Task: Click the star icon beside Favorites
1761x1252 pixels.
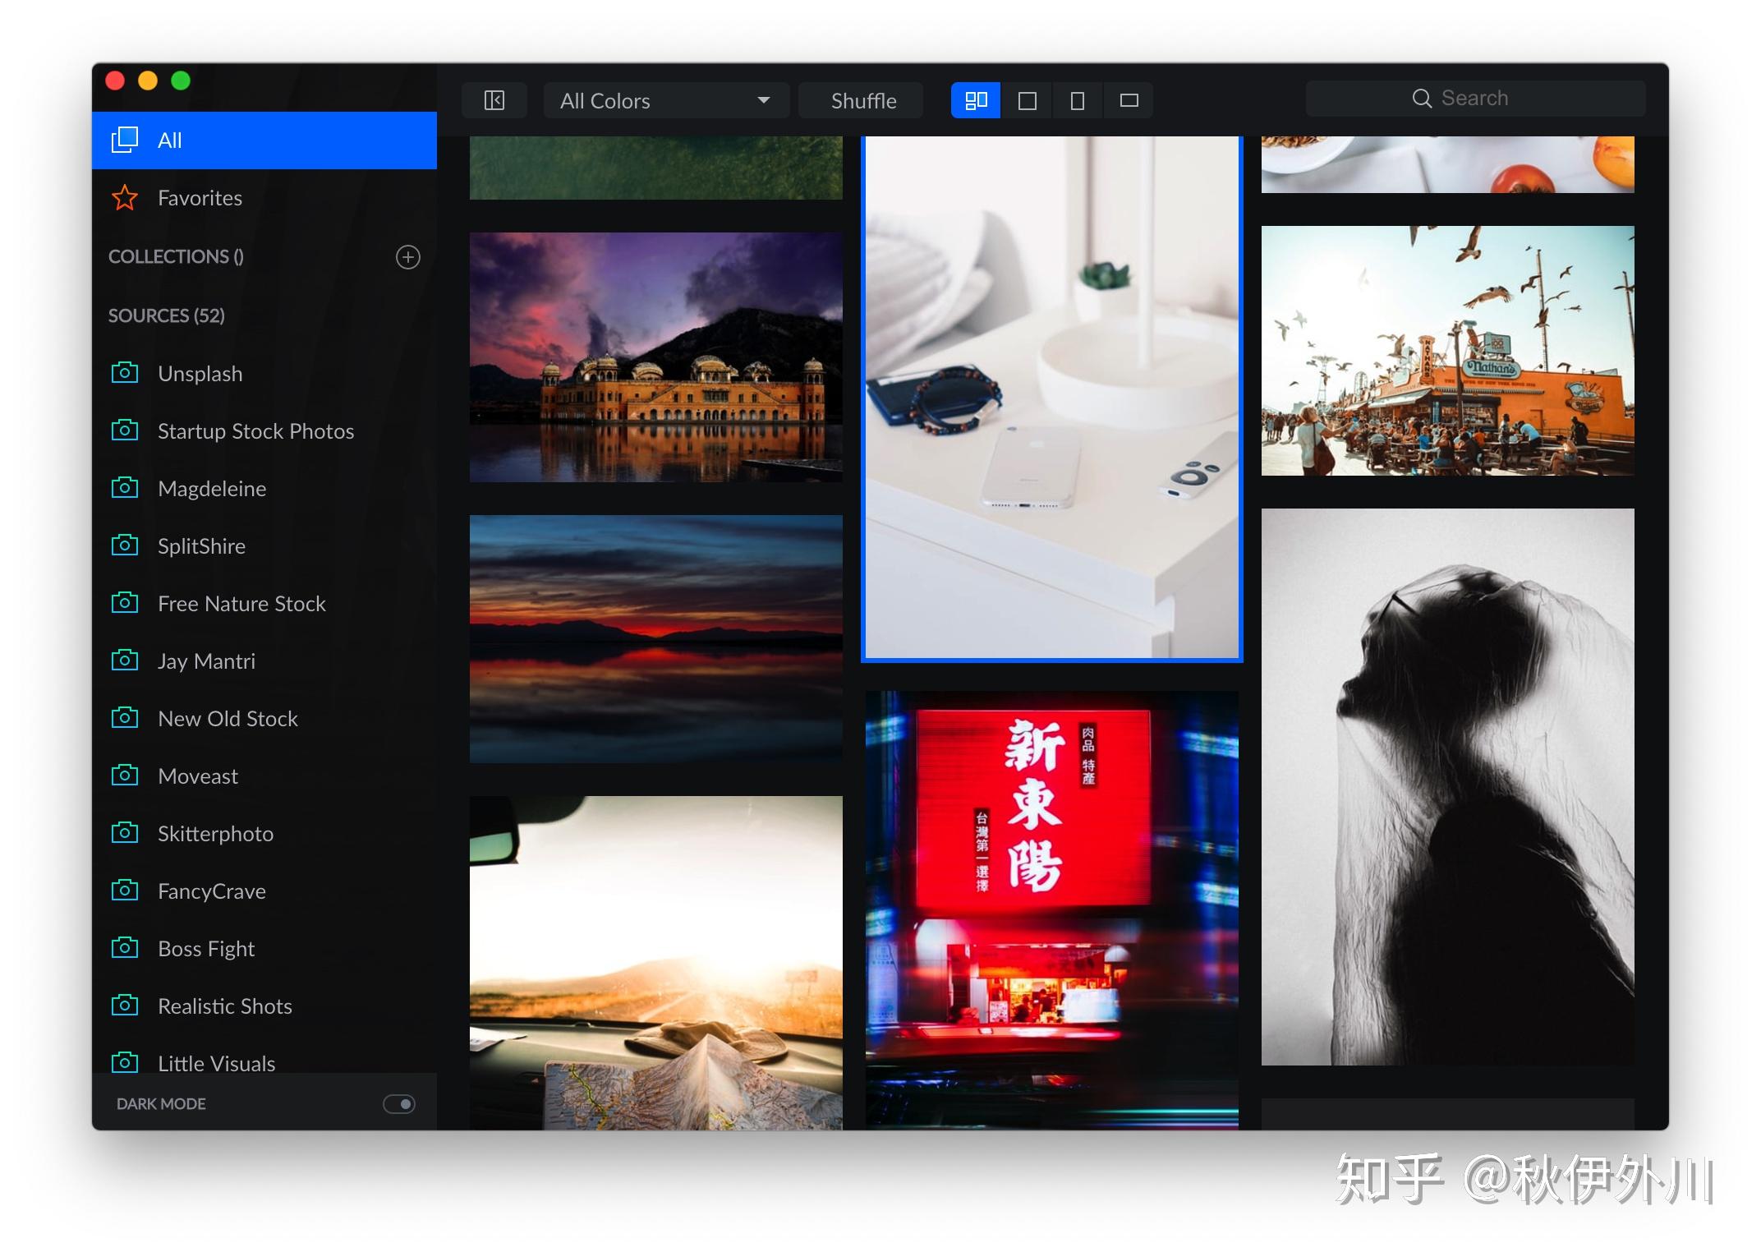Action: (125, 197)
